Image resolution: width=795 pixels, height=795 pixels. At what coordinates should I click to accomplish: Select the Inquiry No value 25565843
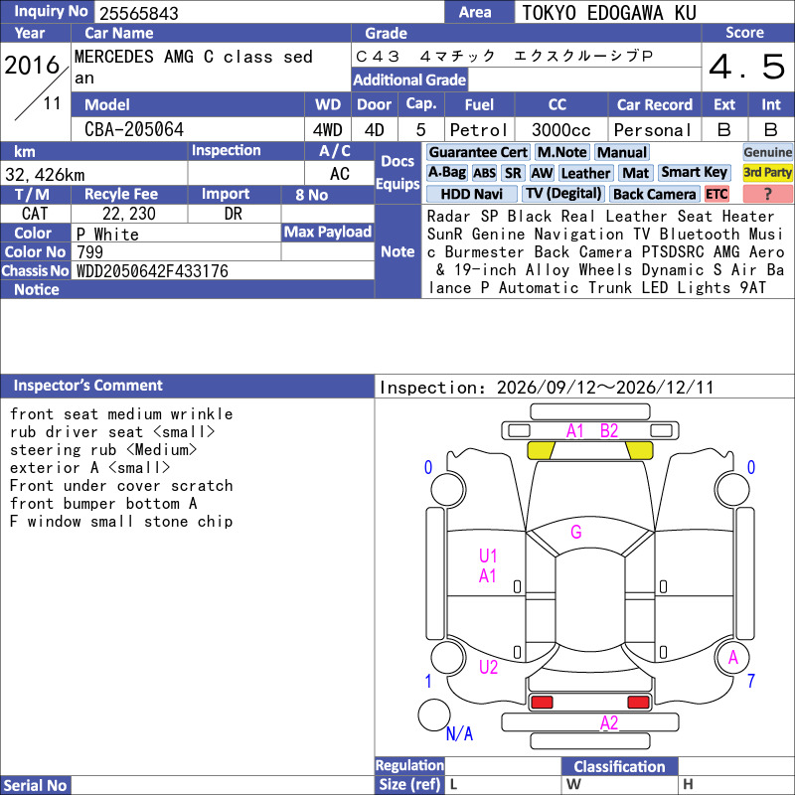coord(139,13)
